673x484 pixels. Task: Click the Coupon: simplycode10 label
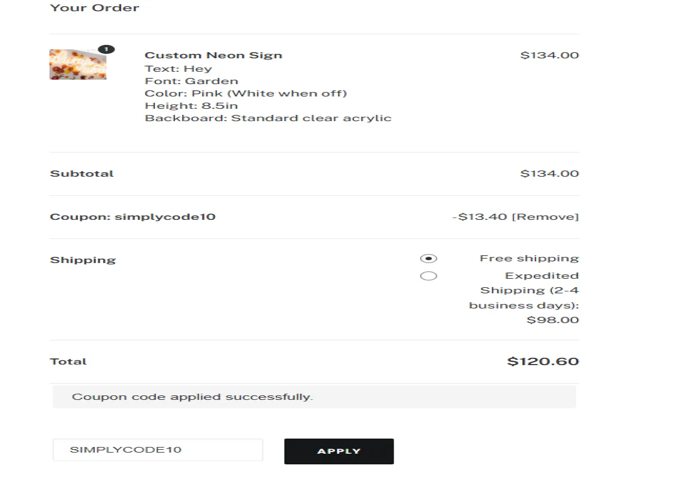point(133,216)
